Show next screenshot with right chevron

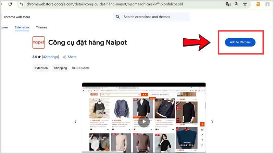click(x=212, y=122)
